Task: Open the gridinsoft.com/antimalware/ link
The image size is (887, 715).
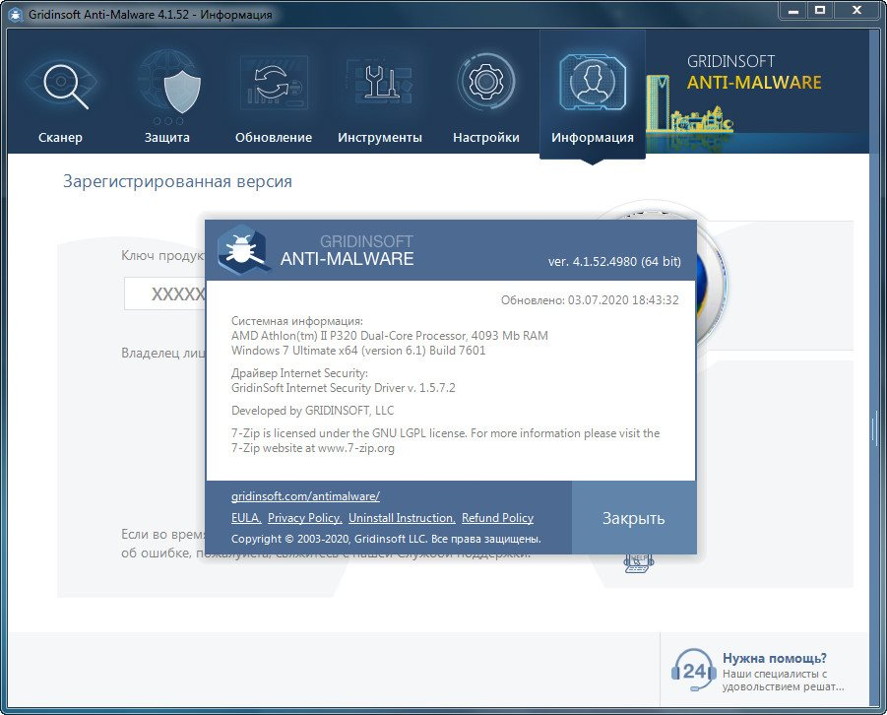Action: [305, 496]
